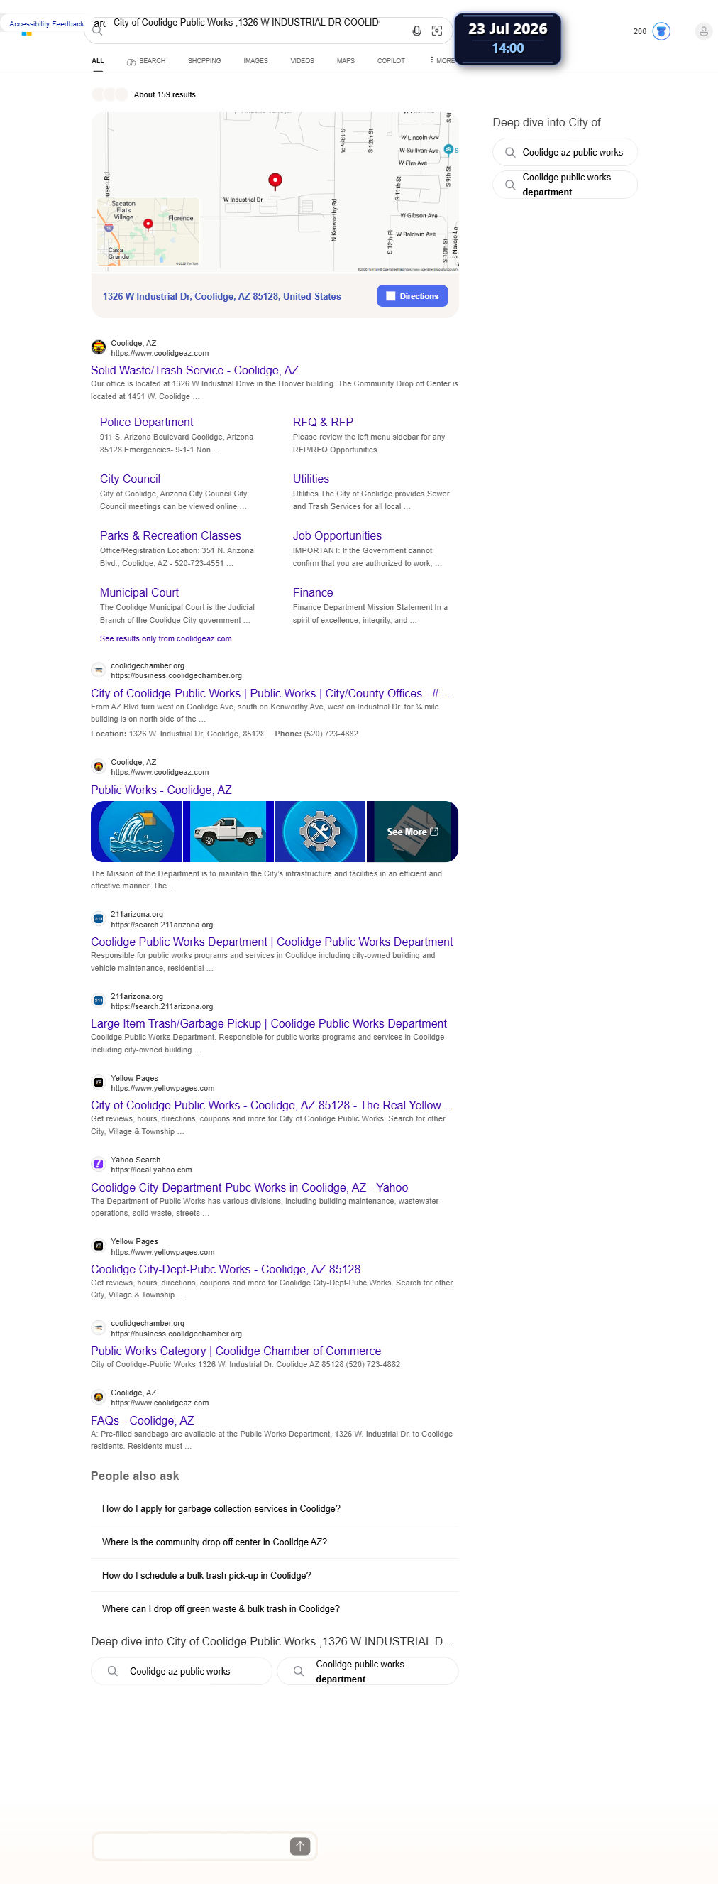Click the sidebar Coolidge az public works suggestion
Screen dimensions: 718x1884
(565, 152)
